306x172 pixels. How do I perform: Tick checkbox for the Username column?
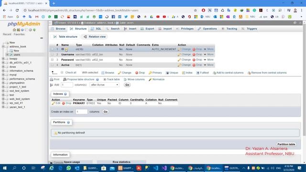[x=52, y=54]
